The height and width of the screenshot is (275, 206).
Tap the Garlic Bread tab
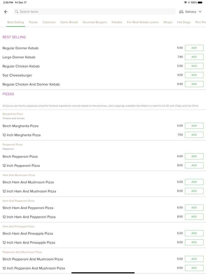coord(69,22)
